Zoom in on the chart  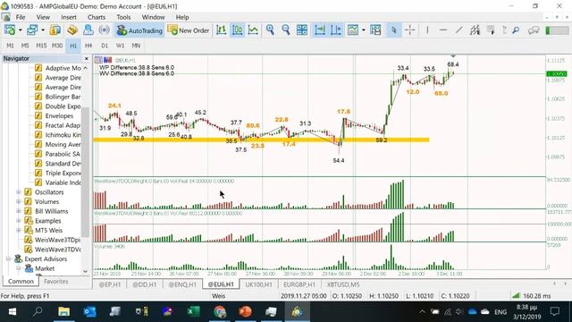(270, 30)
